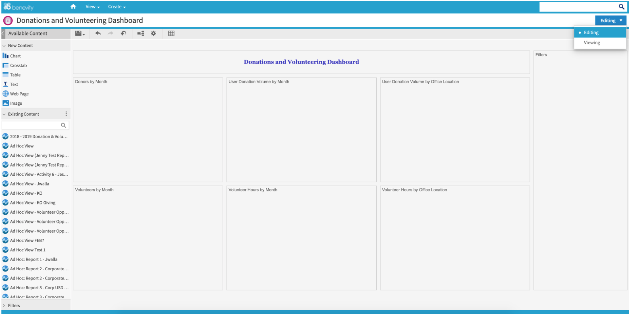Image resolution: width=631 pixels, height=316 pixels.
Task: Select Volunteer Hours by Office Location dashlet
Action: [455, 238]
